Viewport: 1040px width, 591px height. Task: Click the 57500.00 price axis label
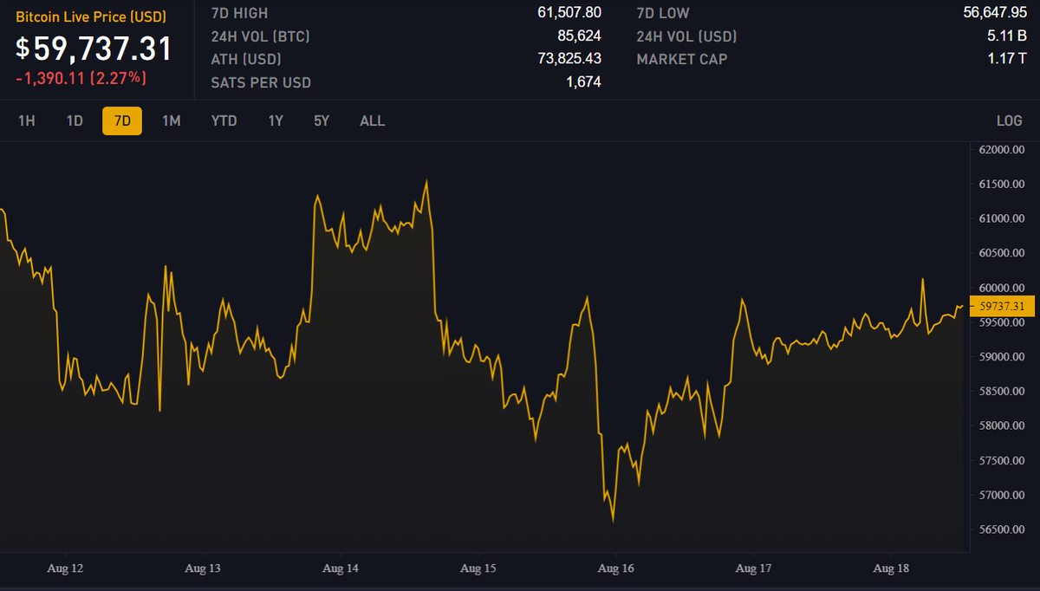pyautogui.click(x=1002, y=461)
